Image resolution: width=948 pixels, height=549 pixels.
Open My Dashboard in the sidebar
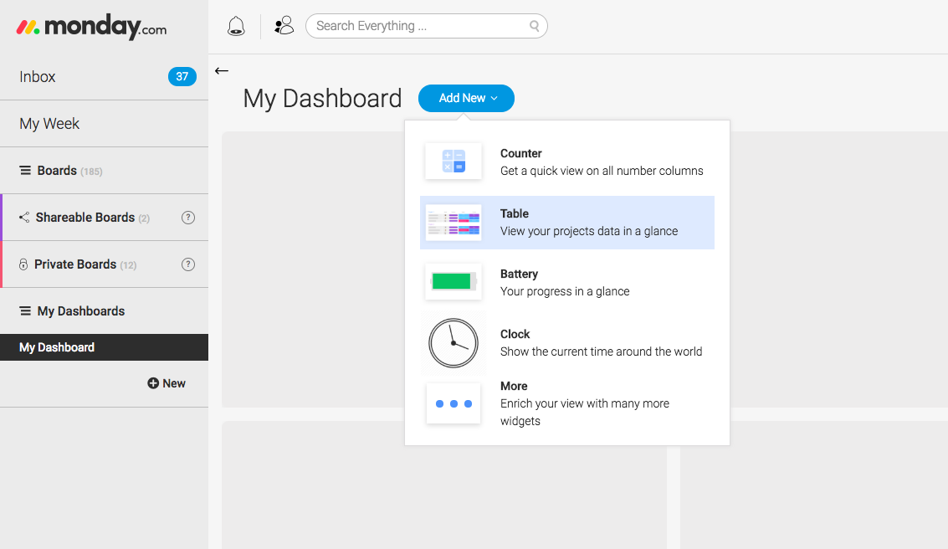pyautogui.click(x=104, y=347)
